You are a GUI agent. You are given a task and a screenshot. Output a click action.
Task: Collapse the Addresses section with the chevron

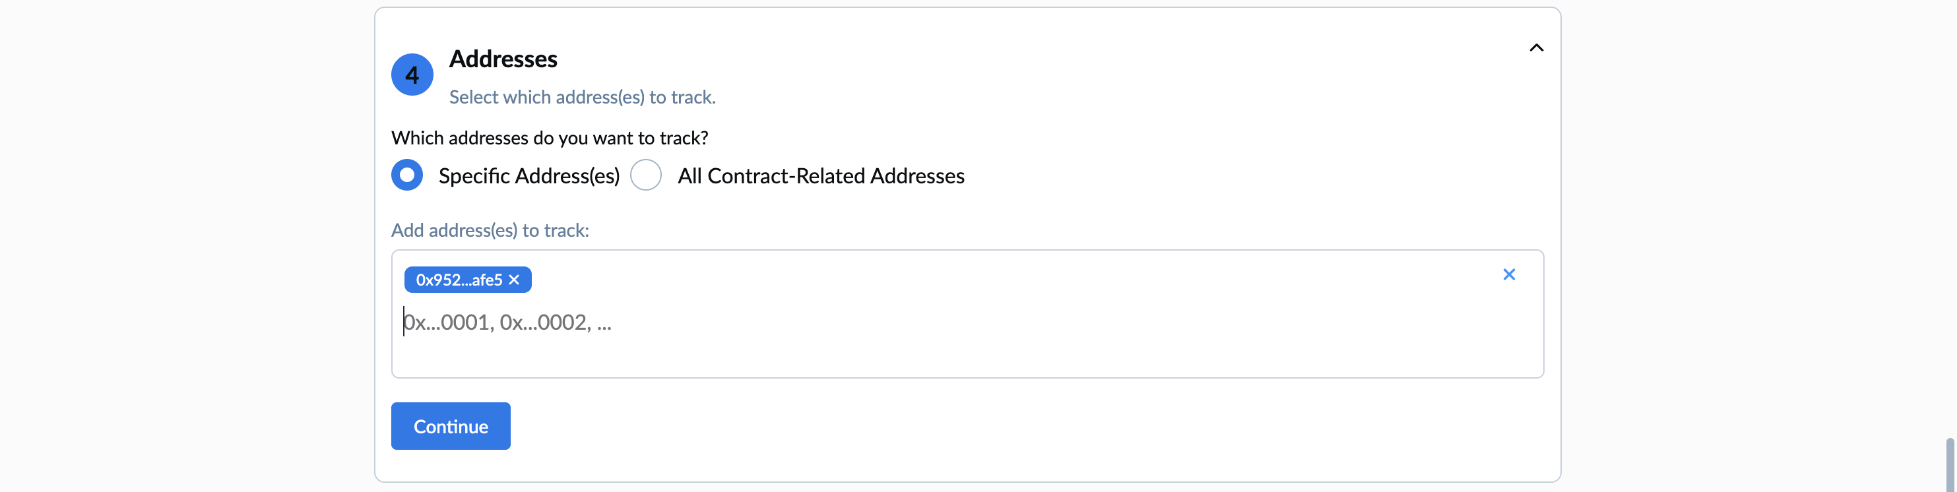pyautogui.click(x=1535, y=48)
